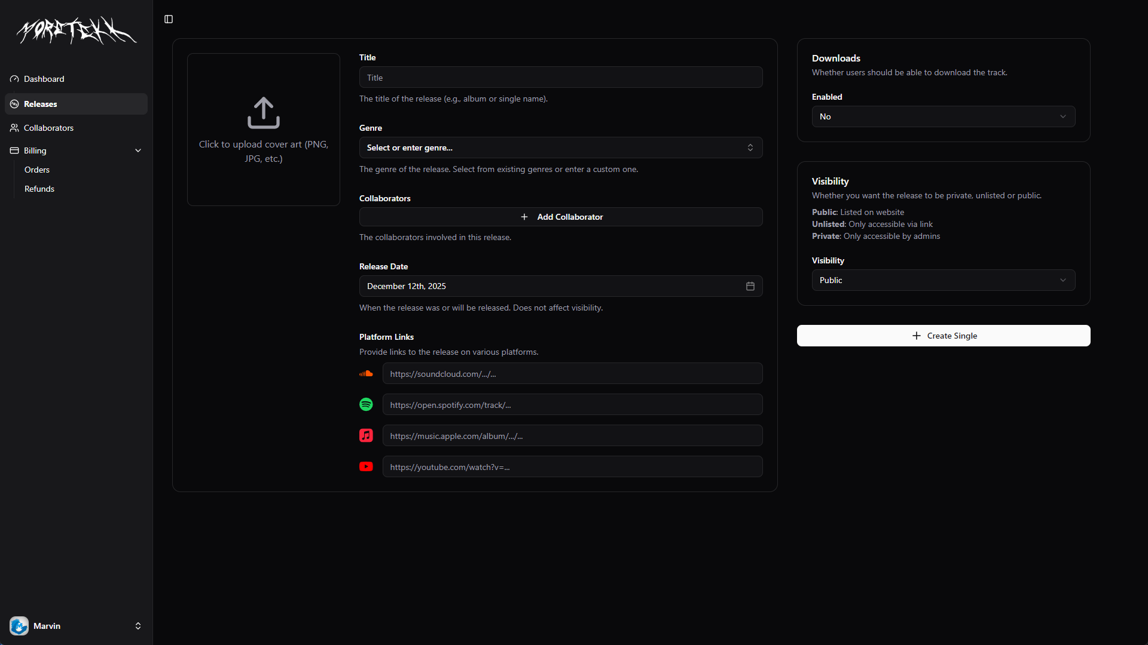Open the Marvin account switcher
This screenshot has height=645, width=1148.
(x=76, y=626)
